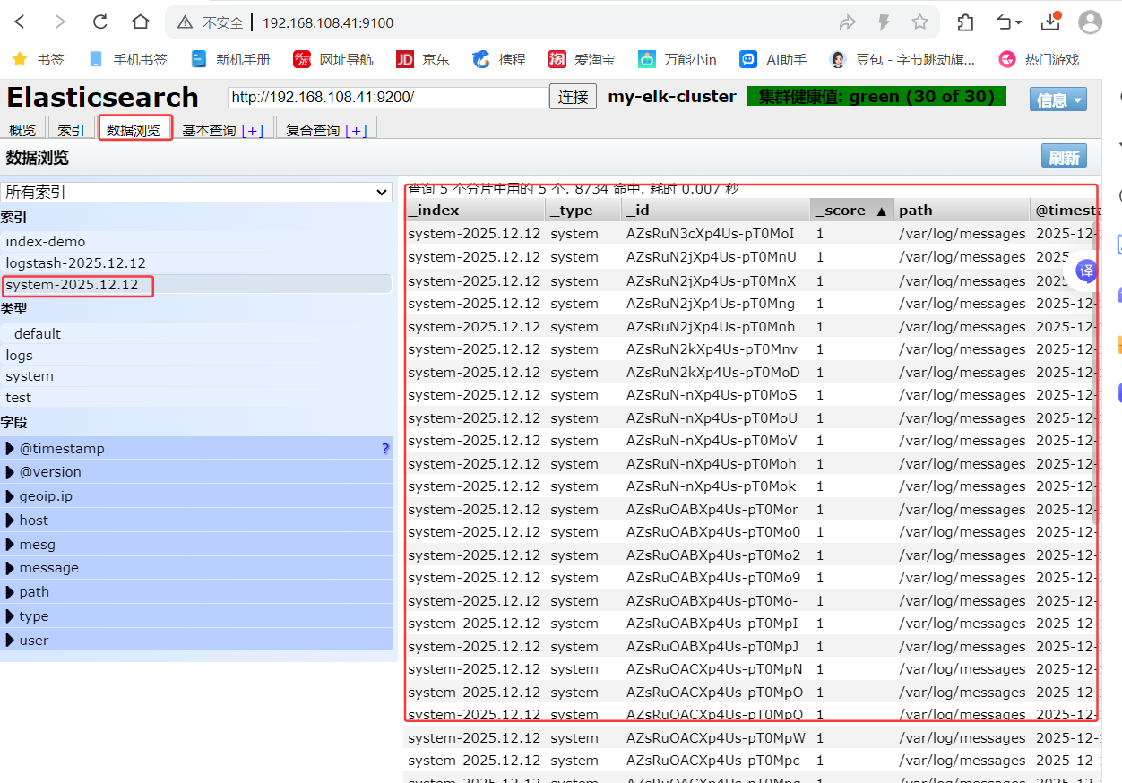This screenshot has width=1122, height=783.
Task: Open the browser home page icon
Action: click(141, 22)
